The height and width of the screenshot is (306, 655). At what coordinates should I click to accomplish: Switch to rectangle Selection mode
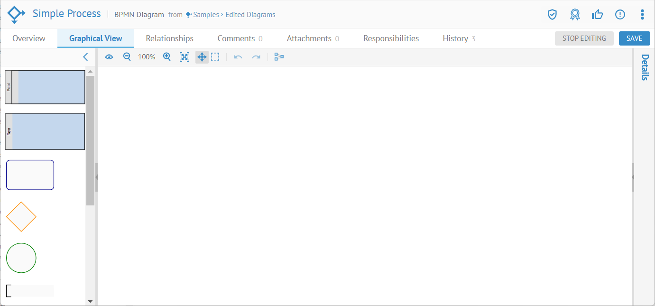215,56
